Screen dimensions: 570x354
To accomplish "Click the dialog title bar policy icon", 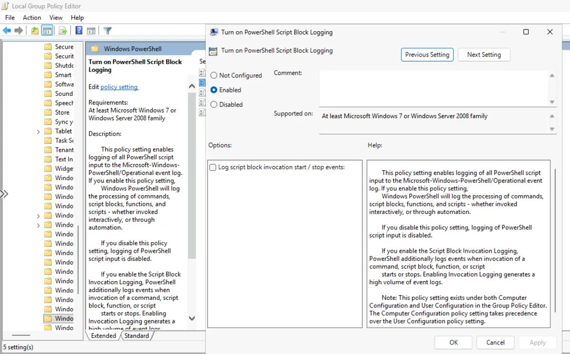I will coord(214,32).
